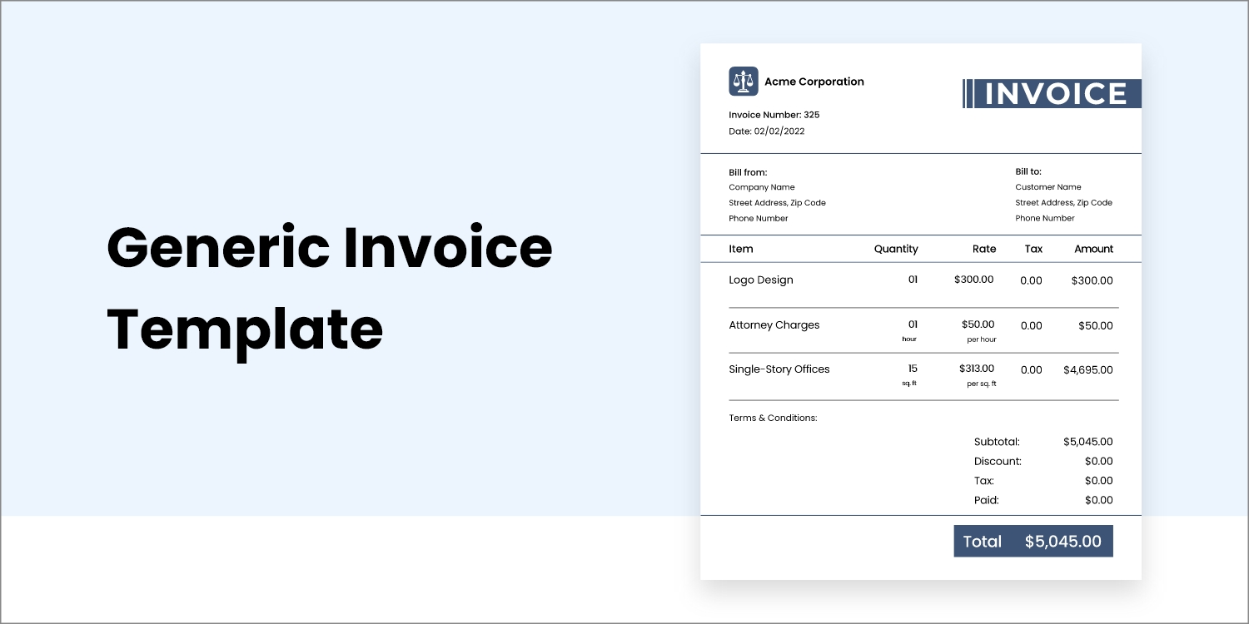The height and width of the screenshot is (624, 1249).
Task: Click the "Bill to:" label
Action: click(1028, 171)
